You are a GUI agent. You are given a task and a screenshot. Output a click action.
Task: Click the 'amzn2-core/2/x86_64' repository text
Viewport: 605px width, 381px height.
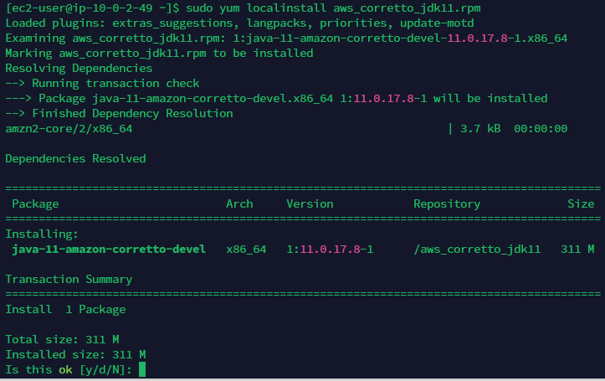[x=69, y=129]
